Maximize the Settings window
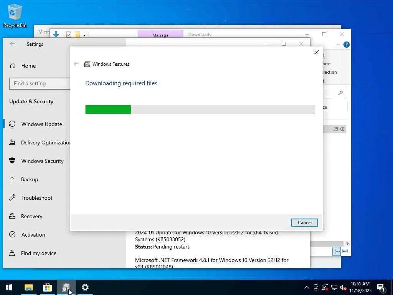This screenshot has height=295, width=393. pos(284,44)
